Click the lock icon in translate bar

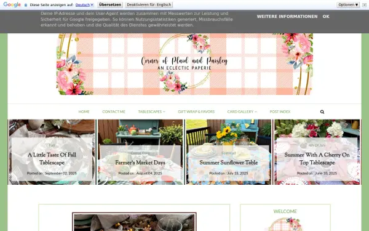(x=26, y=5)
